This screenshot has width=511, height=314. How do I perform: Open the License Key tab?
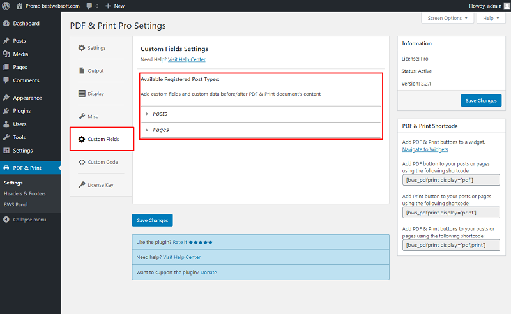101,184
